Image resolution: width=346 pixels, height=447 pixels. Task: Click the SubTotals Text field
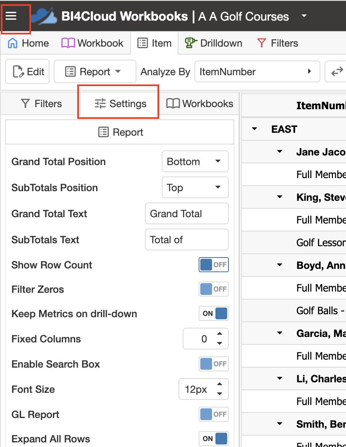pos(187,240)
